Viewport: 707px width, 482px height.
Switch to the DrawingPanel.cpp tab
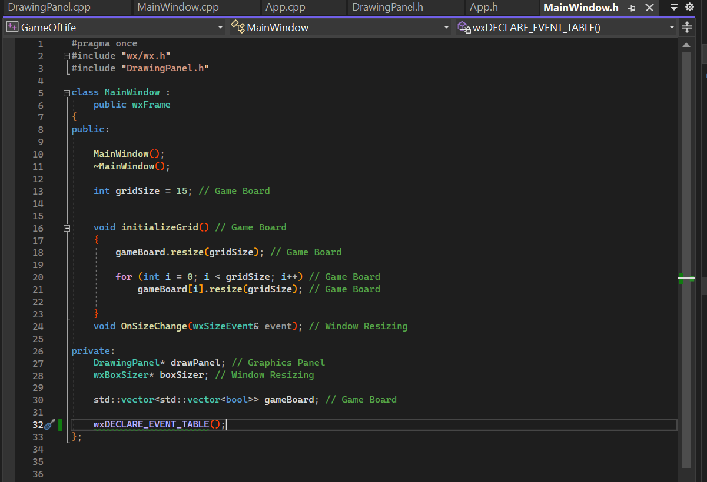coord(66,7)
